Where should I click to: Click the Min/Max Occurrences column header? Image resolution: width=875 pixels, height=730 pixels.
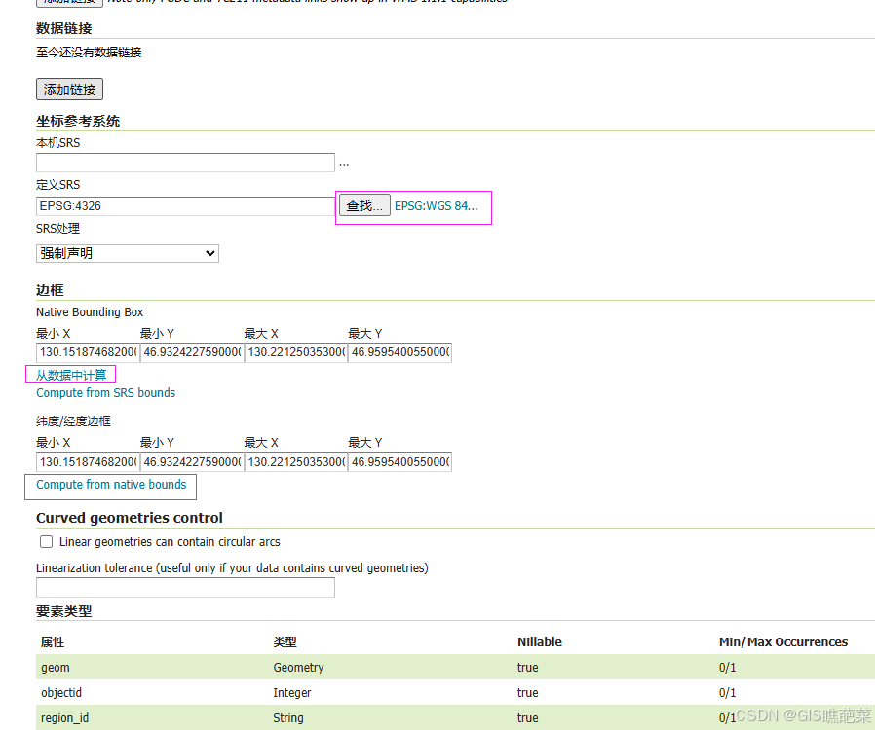(783, 642)
